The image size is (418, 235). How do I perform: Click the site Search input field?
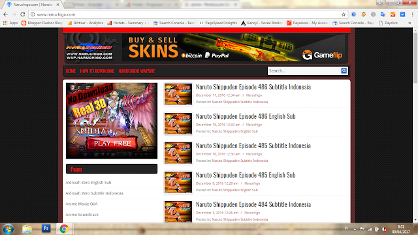point(304,70)
